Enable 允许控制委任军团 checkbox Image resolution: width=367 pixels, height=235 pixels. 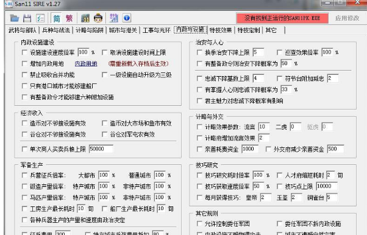pos(199,224)
